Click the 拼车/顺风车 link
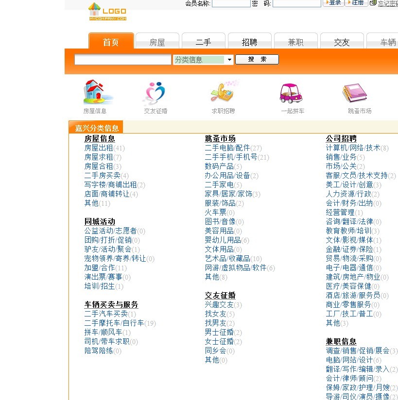The width and height of the screenshot is (398, 400). [x=103, y=332]
